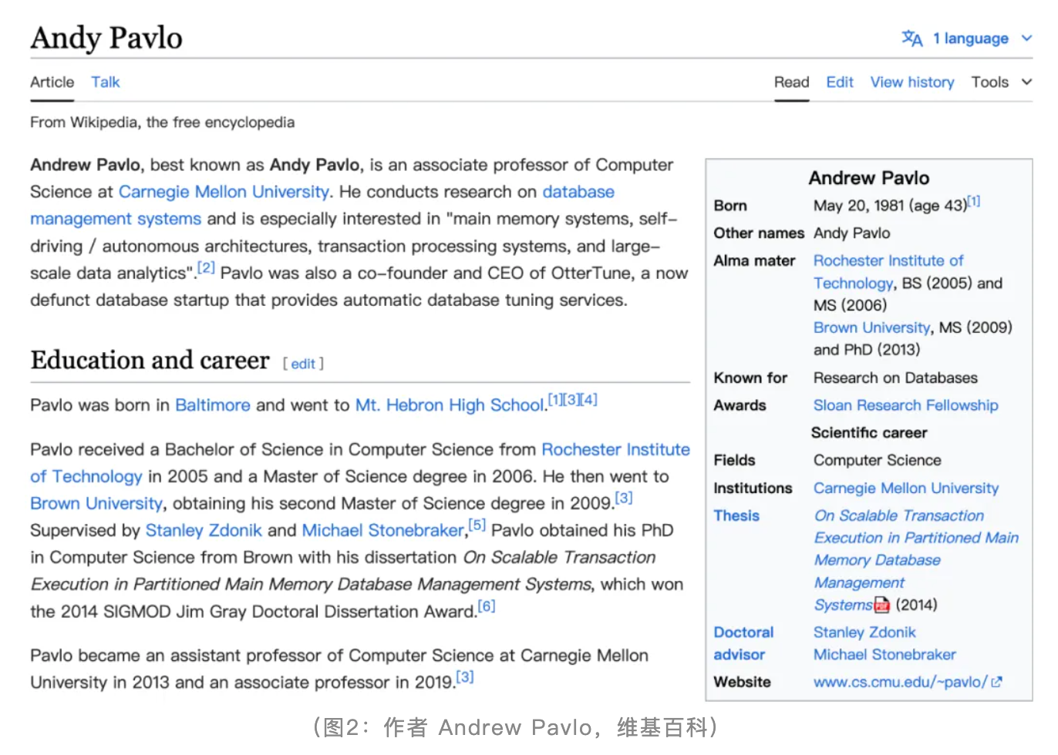The height and width of the screenshot is (755, 1058).
Task: Open the View history tab
Action: [911, 82]
